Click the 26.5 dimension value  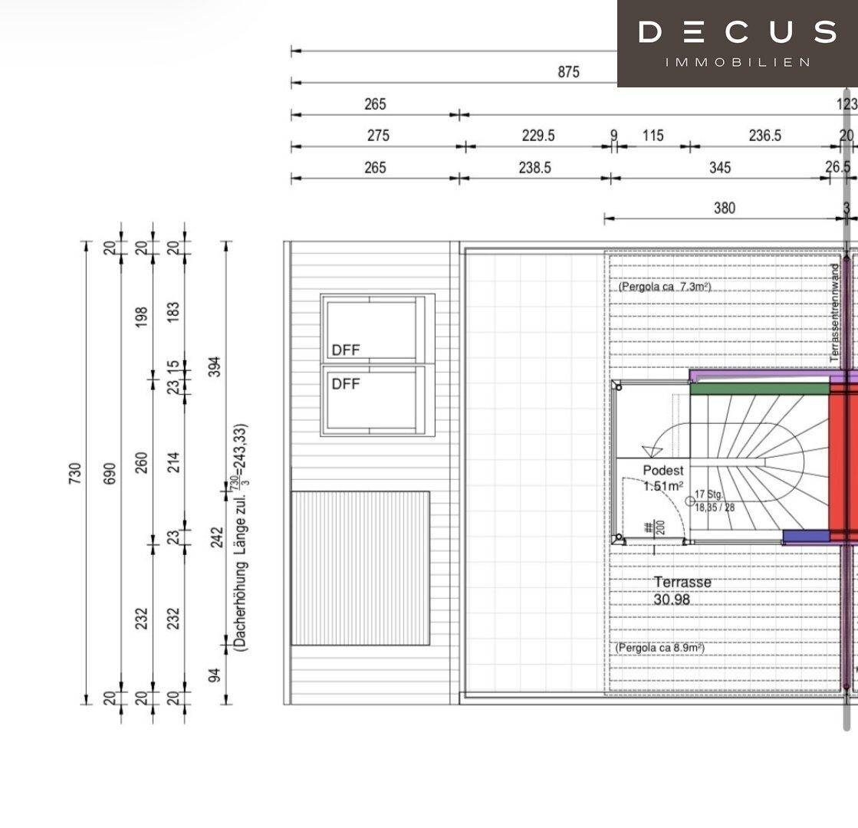tap(838, 167)
